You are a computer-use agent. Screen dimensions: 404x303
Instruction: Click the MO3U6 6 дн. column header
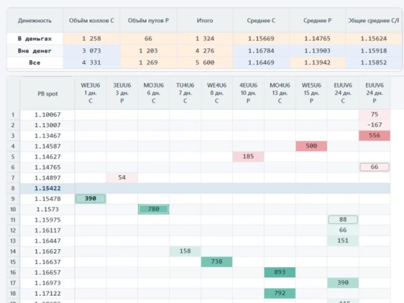tap(154, 93)
